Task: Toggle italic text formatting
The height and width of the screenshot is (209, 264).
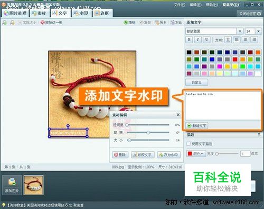Action: pos(197,39)
